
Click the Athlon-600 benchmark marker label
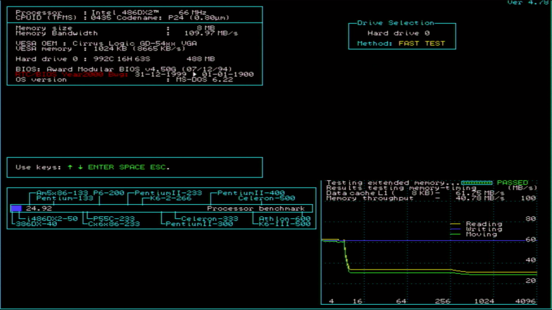pos(284,219)
